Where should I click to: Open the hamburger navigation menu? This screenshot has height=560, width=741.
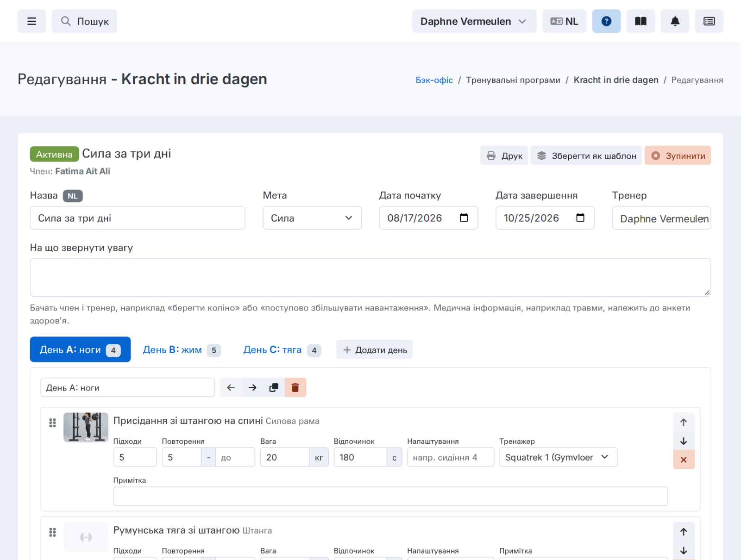coord(31,21)
